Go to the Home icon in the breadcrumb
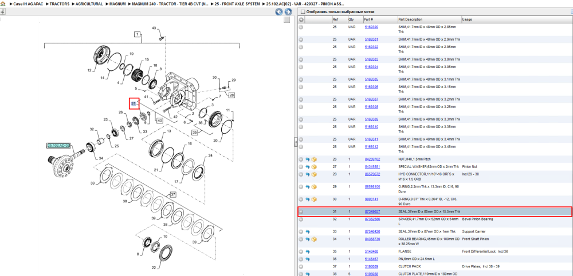This screenshot has height=276, width=573. click(3, 3)
